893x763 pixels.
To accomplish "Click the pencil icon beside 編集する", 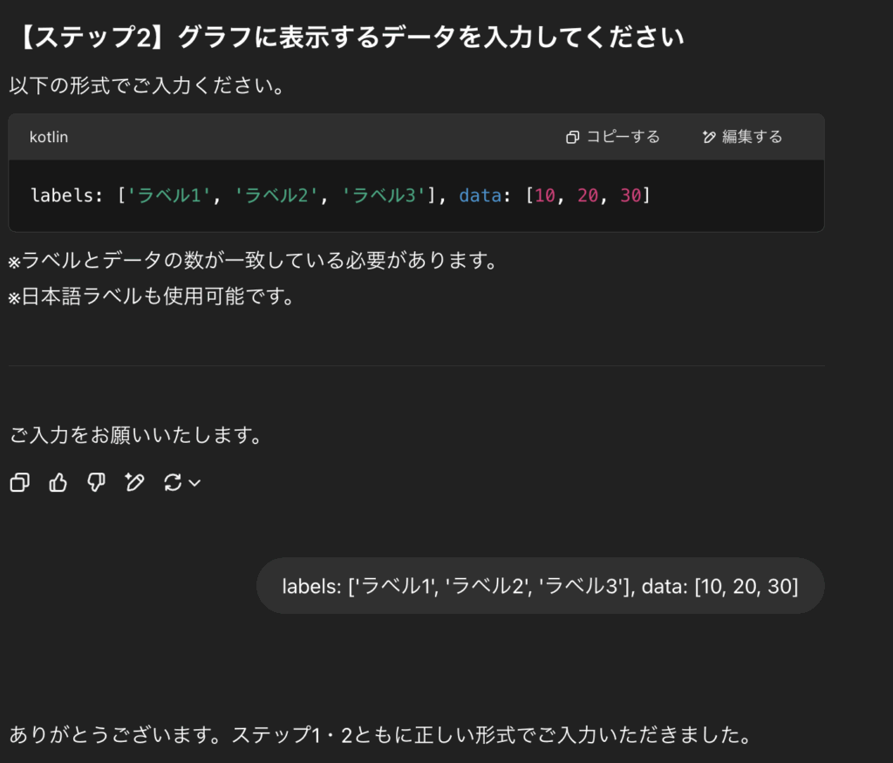I will (708, 137).
